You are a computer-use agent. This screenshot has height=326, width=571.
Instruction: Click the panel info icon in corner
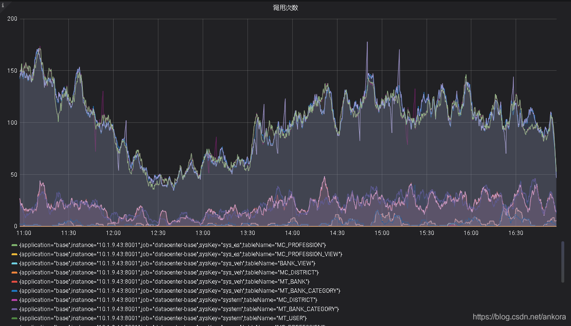point(3,5)
